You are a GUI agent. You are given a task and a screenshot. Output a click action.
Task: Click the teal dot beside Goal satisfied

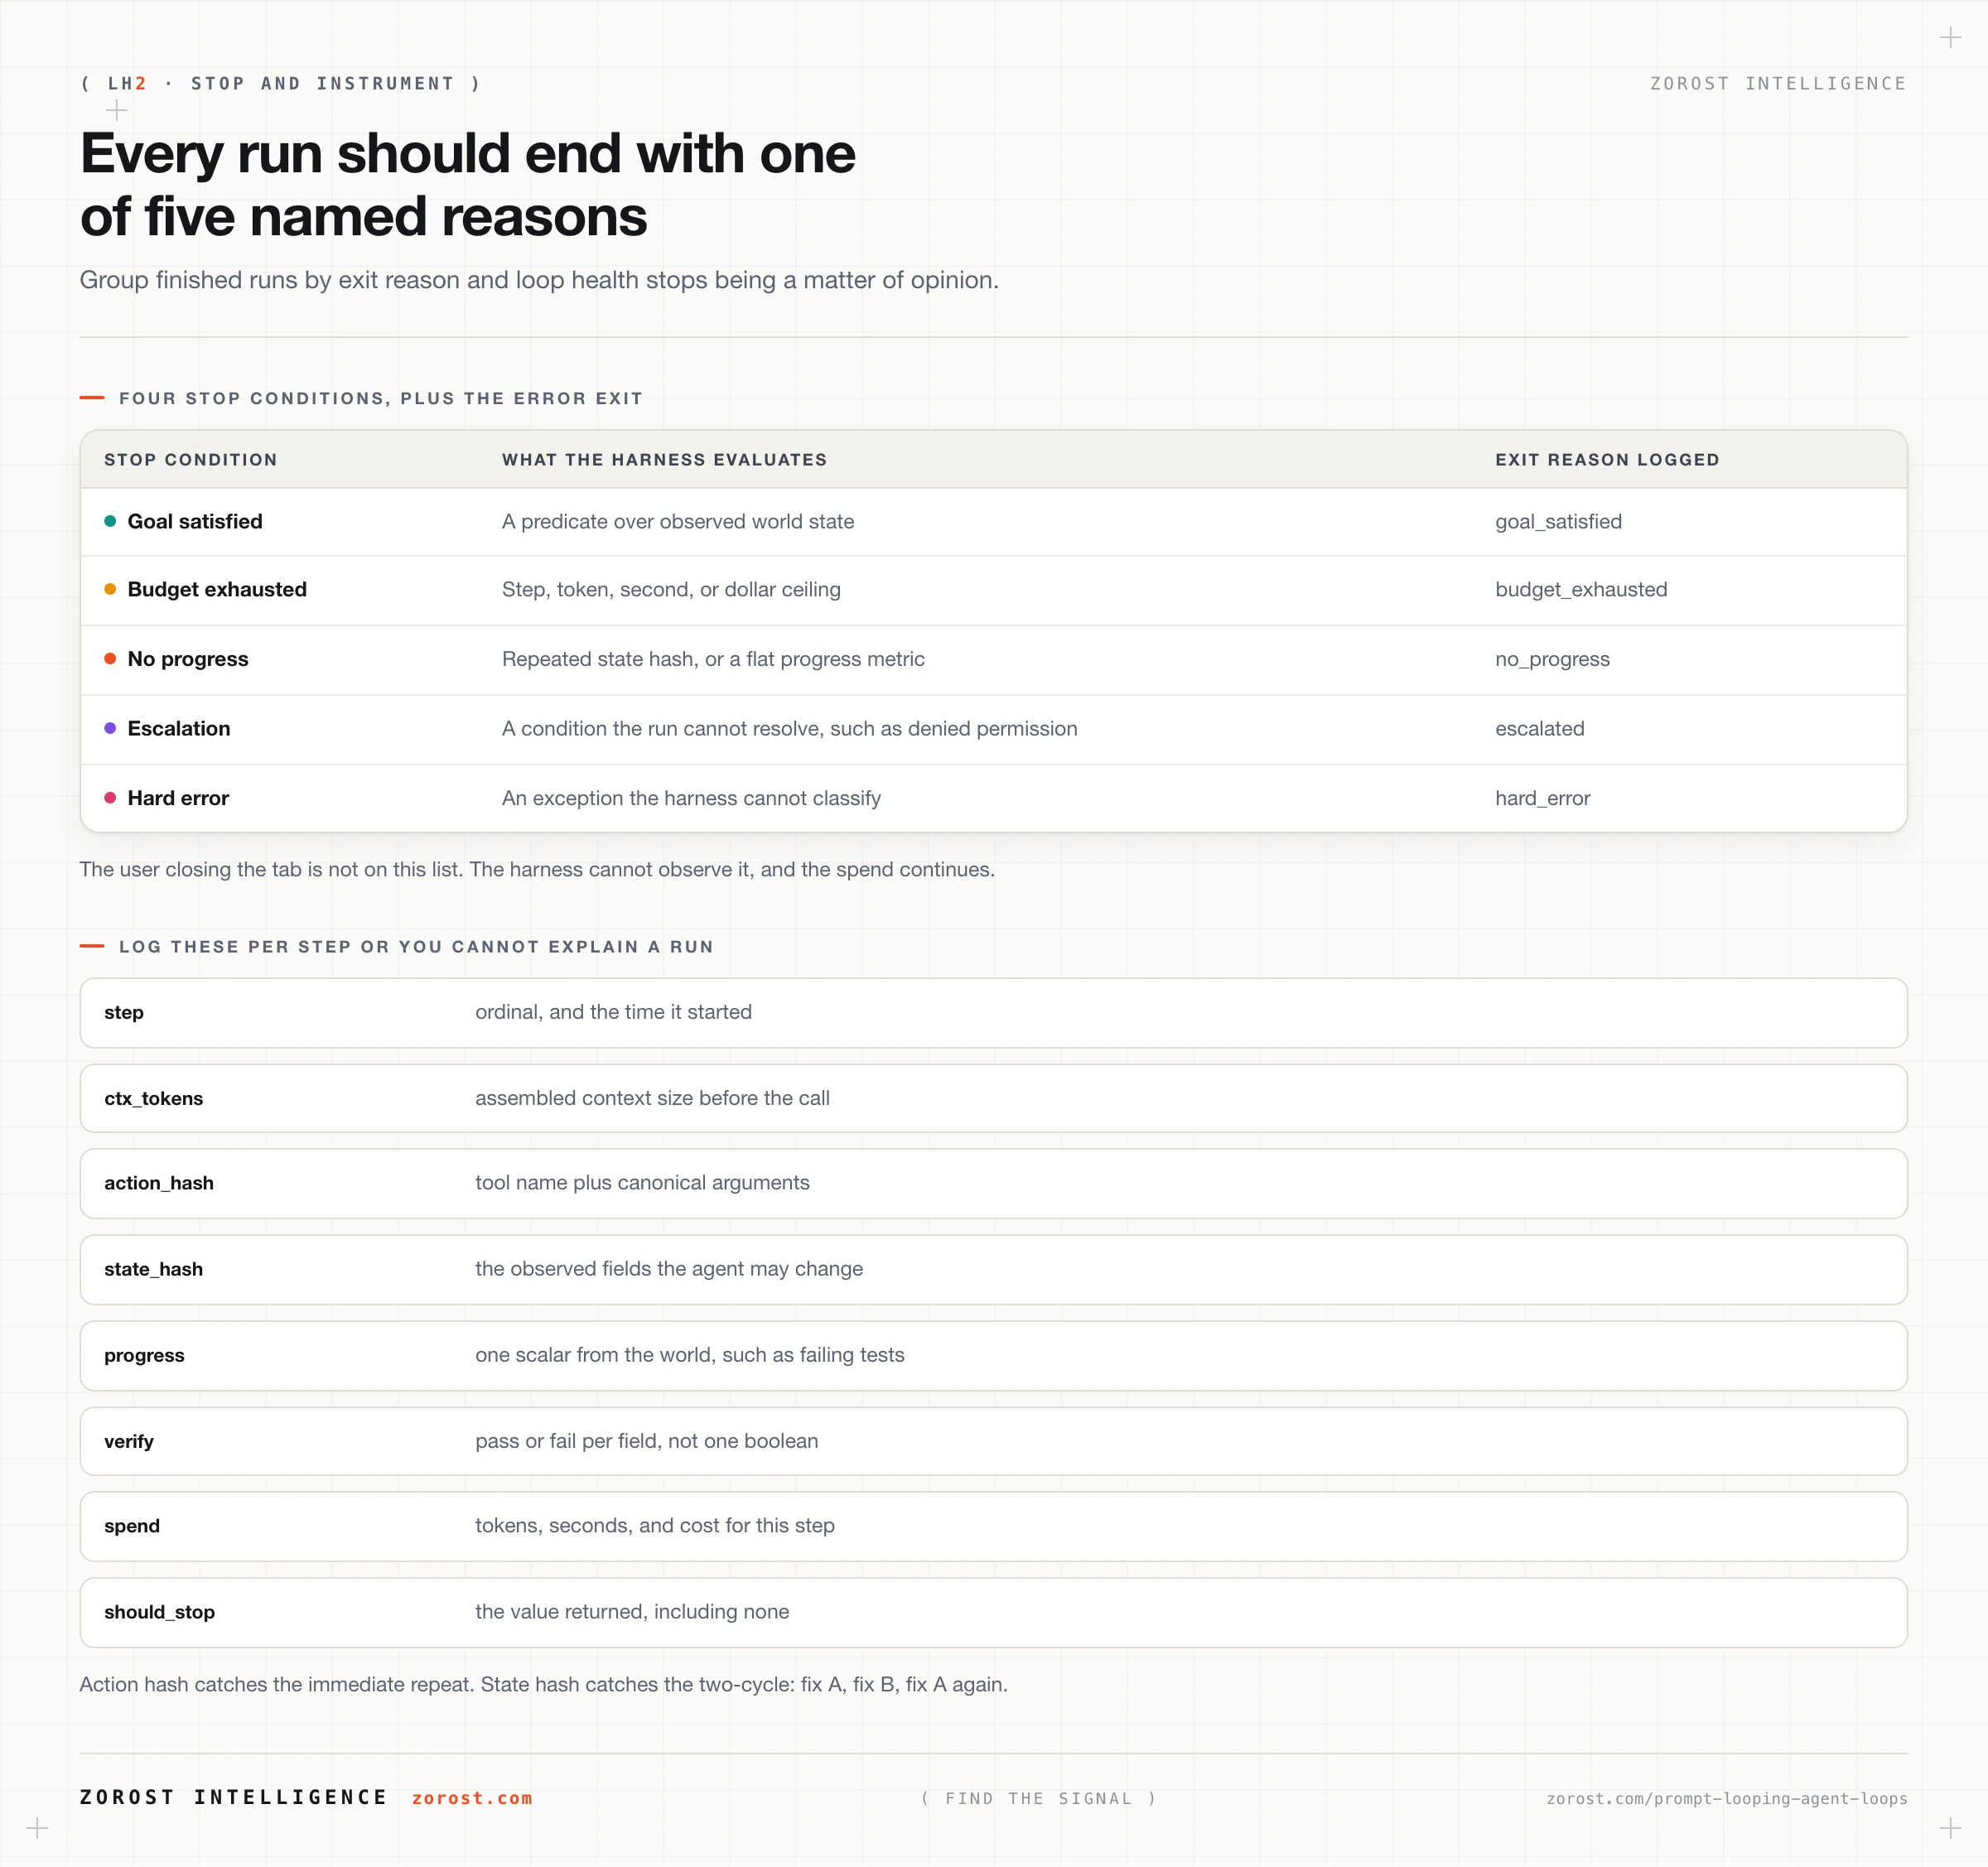110,521
